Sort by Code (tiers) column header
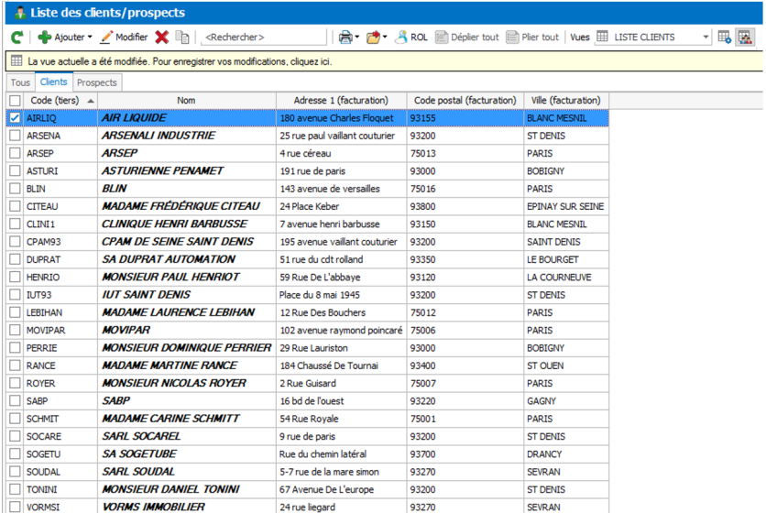 (60, 100)
